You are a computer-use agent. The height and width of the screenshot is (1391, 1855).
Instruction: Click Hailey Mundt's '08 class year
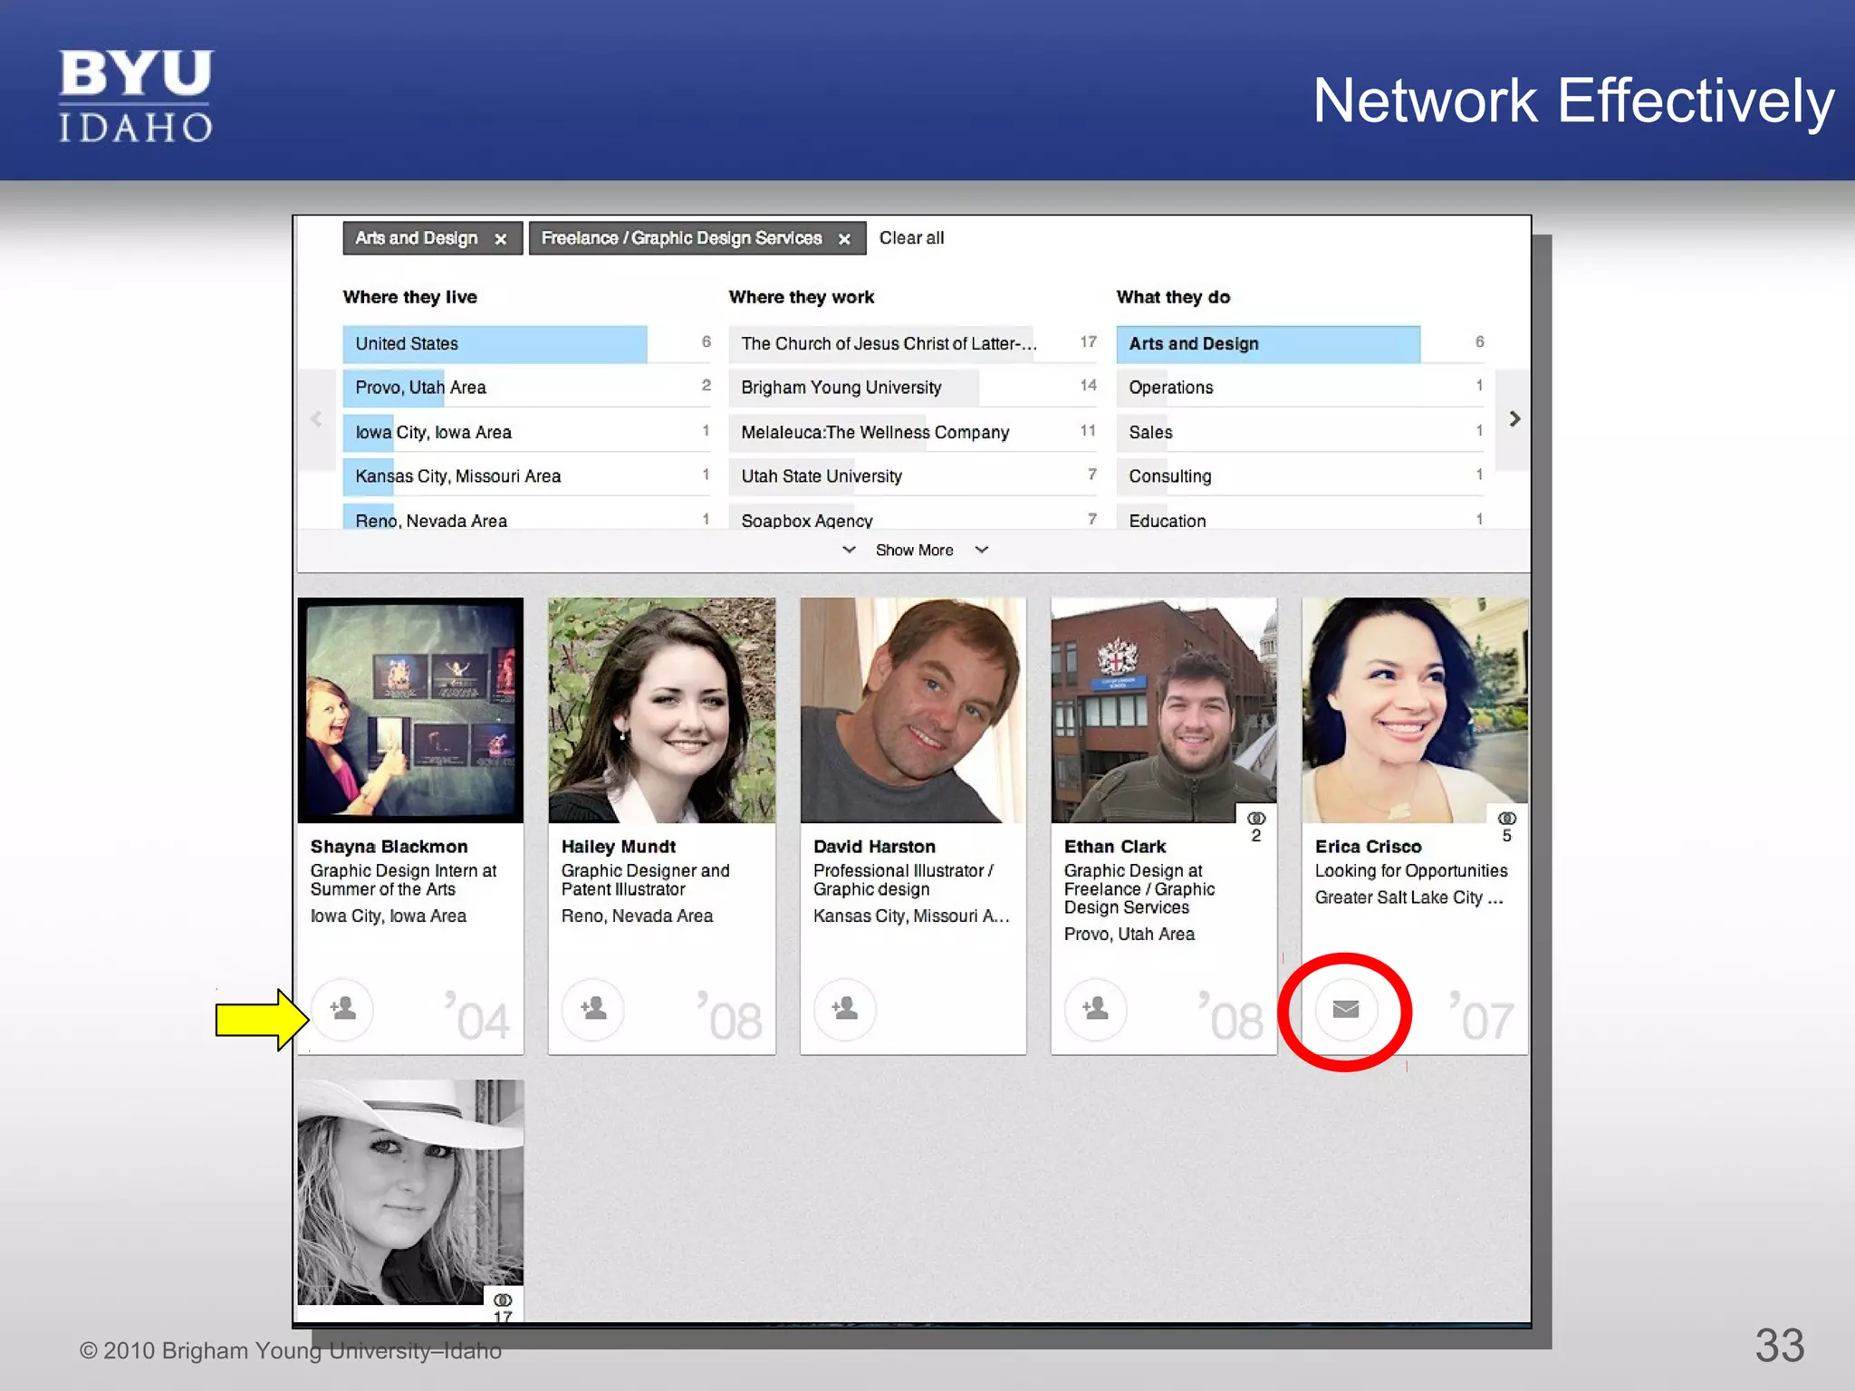(730, 1017)
